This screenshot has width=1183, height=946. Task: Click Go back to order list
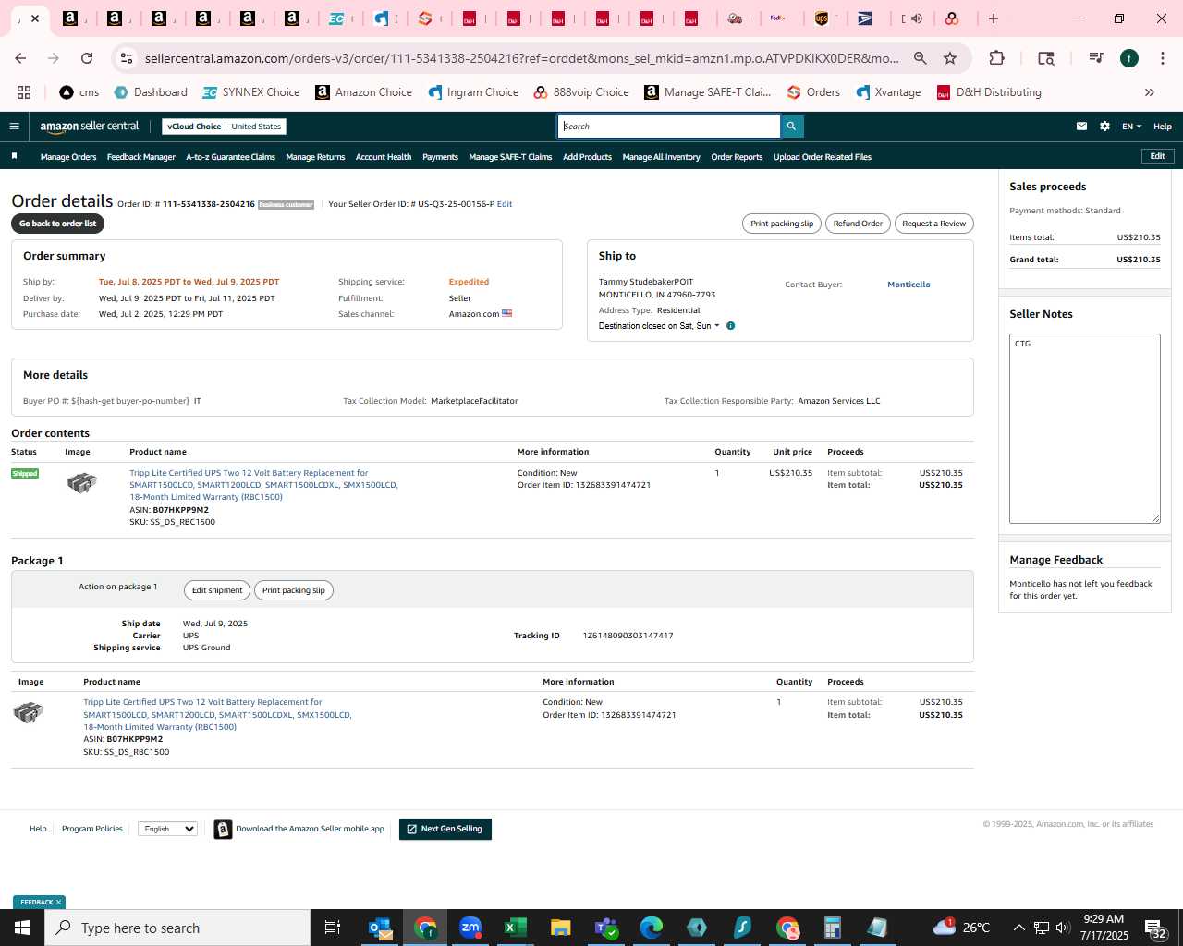[x=57, y=224]
